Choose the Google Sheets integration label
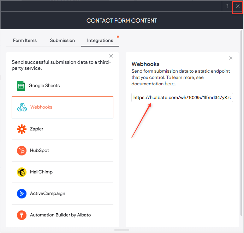 tap(44, 86)
